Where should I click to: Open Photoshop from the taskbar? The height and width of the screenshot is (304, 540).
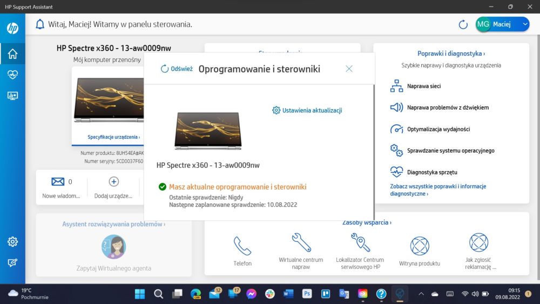pyautogui.click(x=307, y=294)
